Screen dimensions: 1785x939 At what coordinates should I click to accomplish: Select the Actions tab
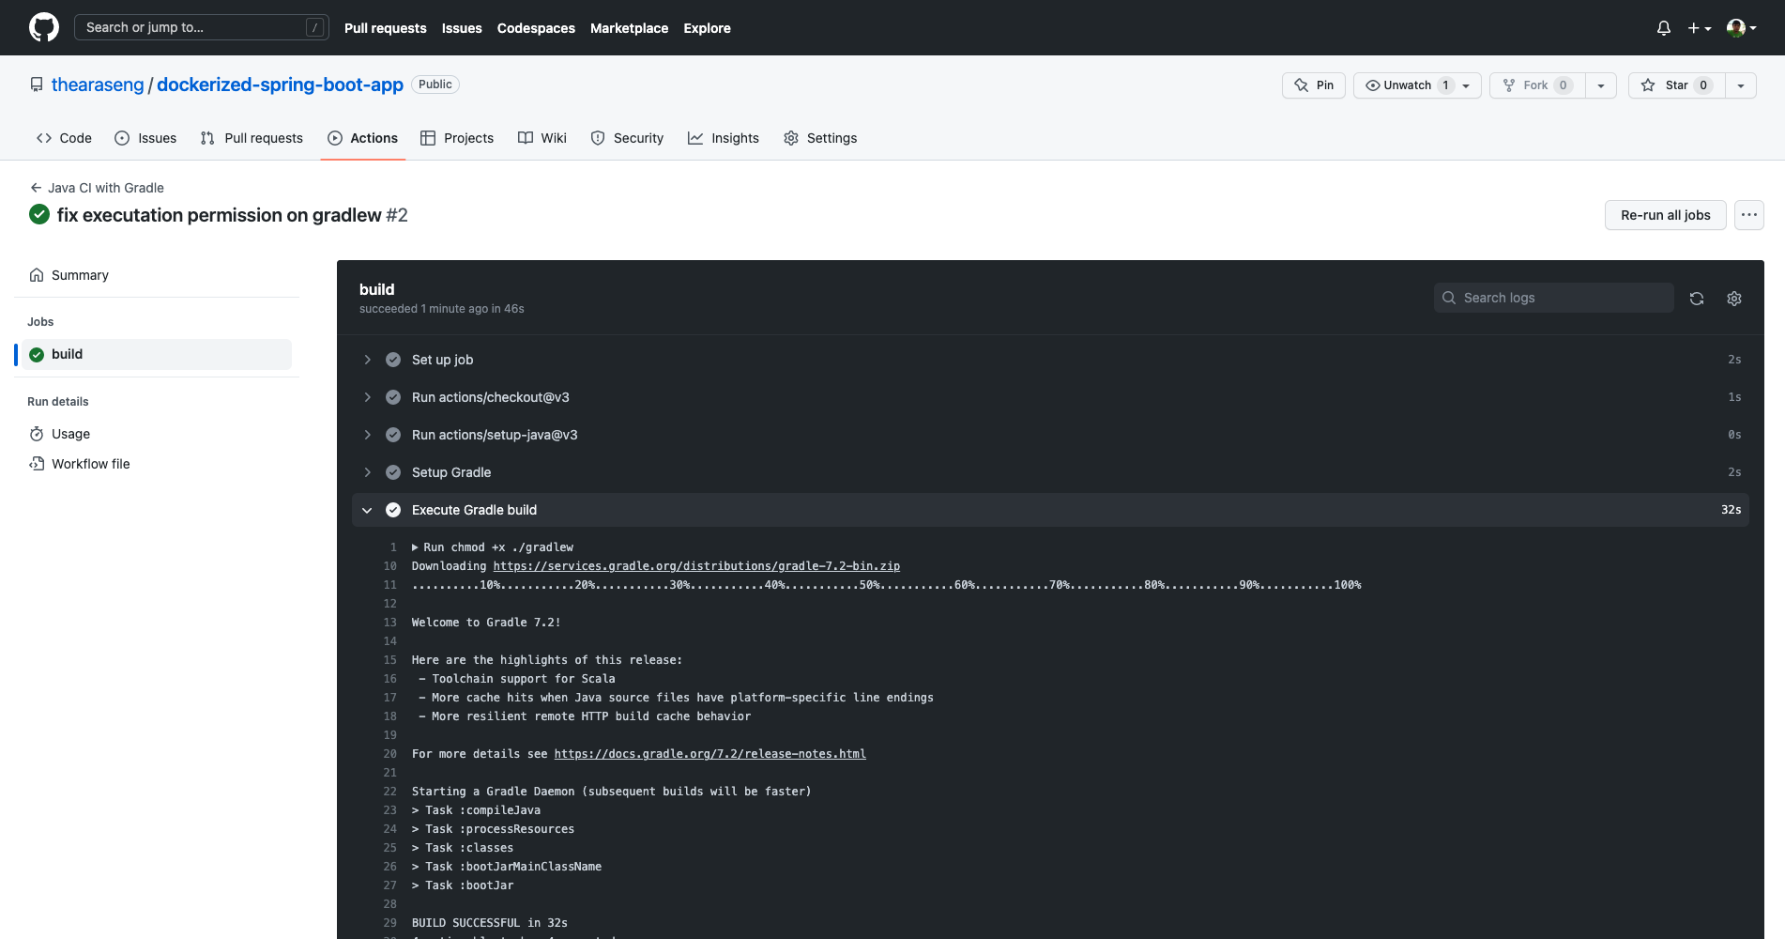[x=362, y=138]
